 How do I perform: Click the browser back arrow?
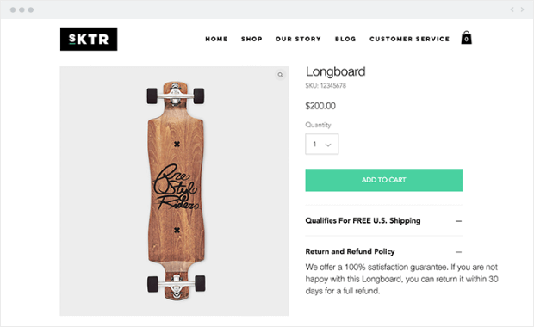[x=512, y=9]
